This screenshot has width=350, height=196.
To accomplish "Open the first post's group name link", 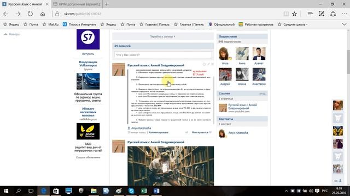I will click(x=156, y=65).
